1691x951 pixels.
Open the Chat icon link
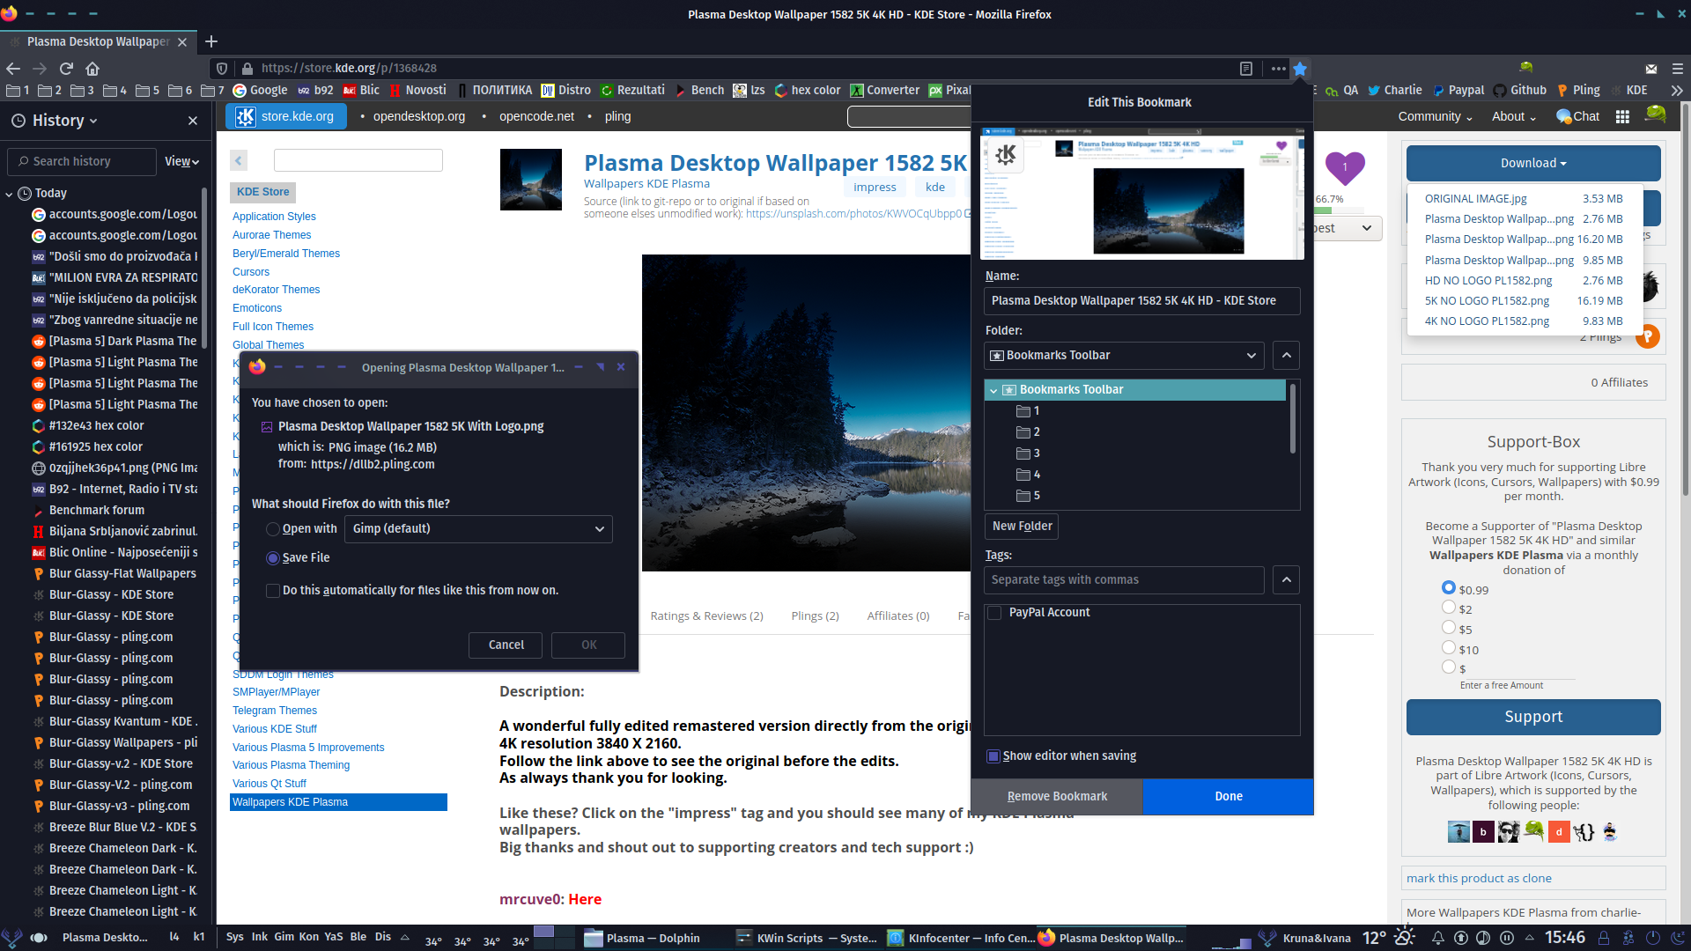point(1578,116)
